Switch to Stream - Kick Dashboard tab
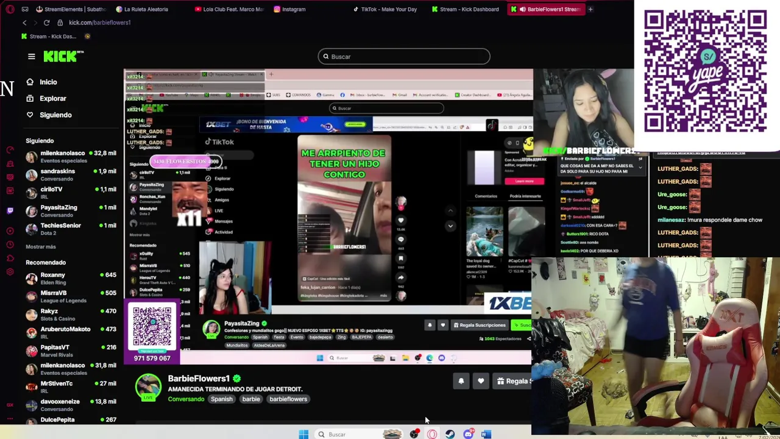780x439 pixels. click(x=466, y=9)
